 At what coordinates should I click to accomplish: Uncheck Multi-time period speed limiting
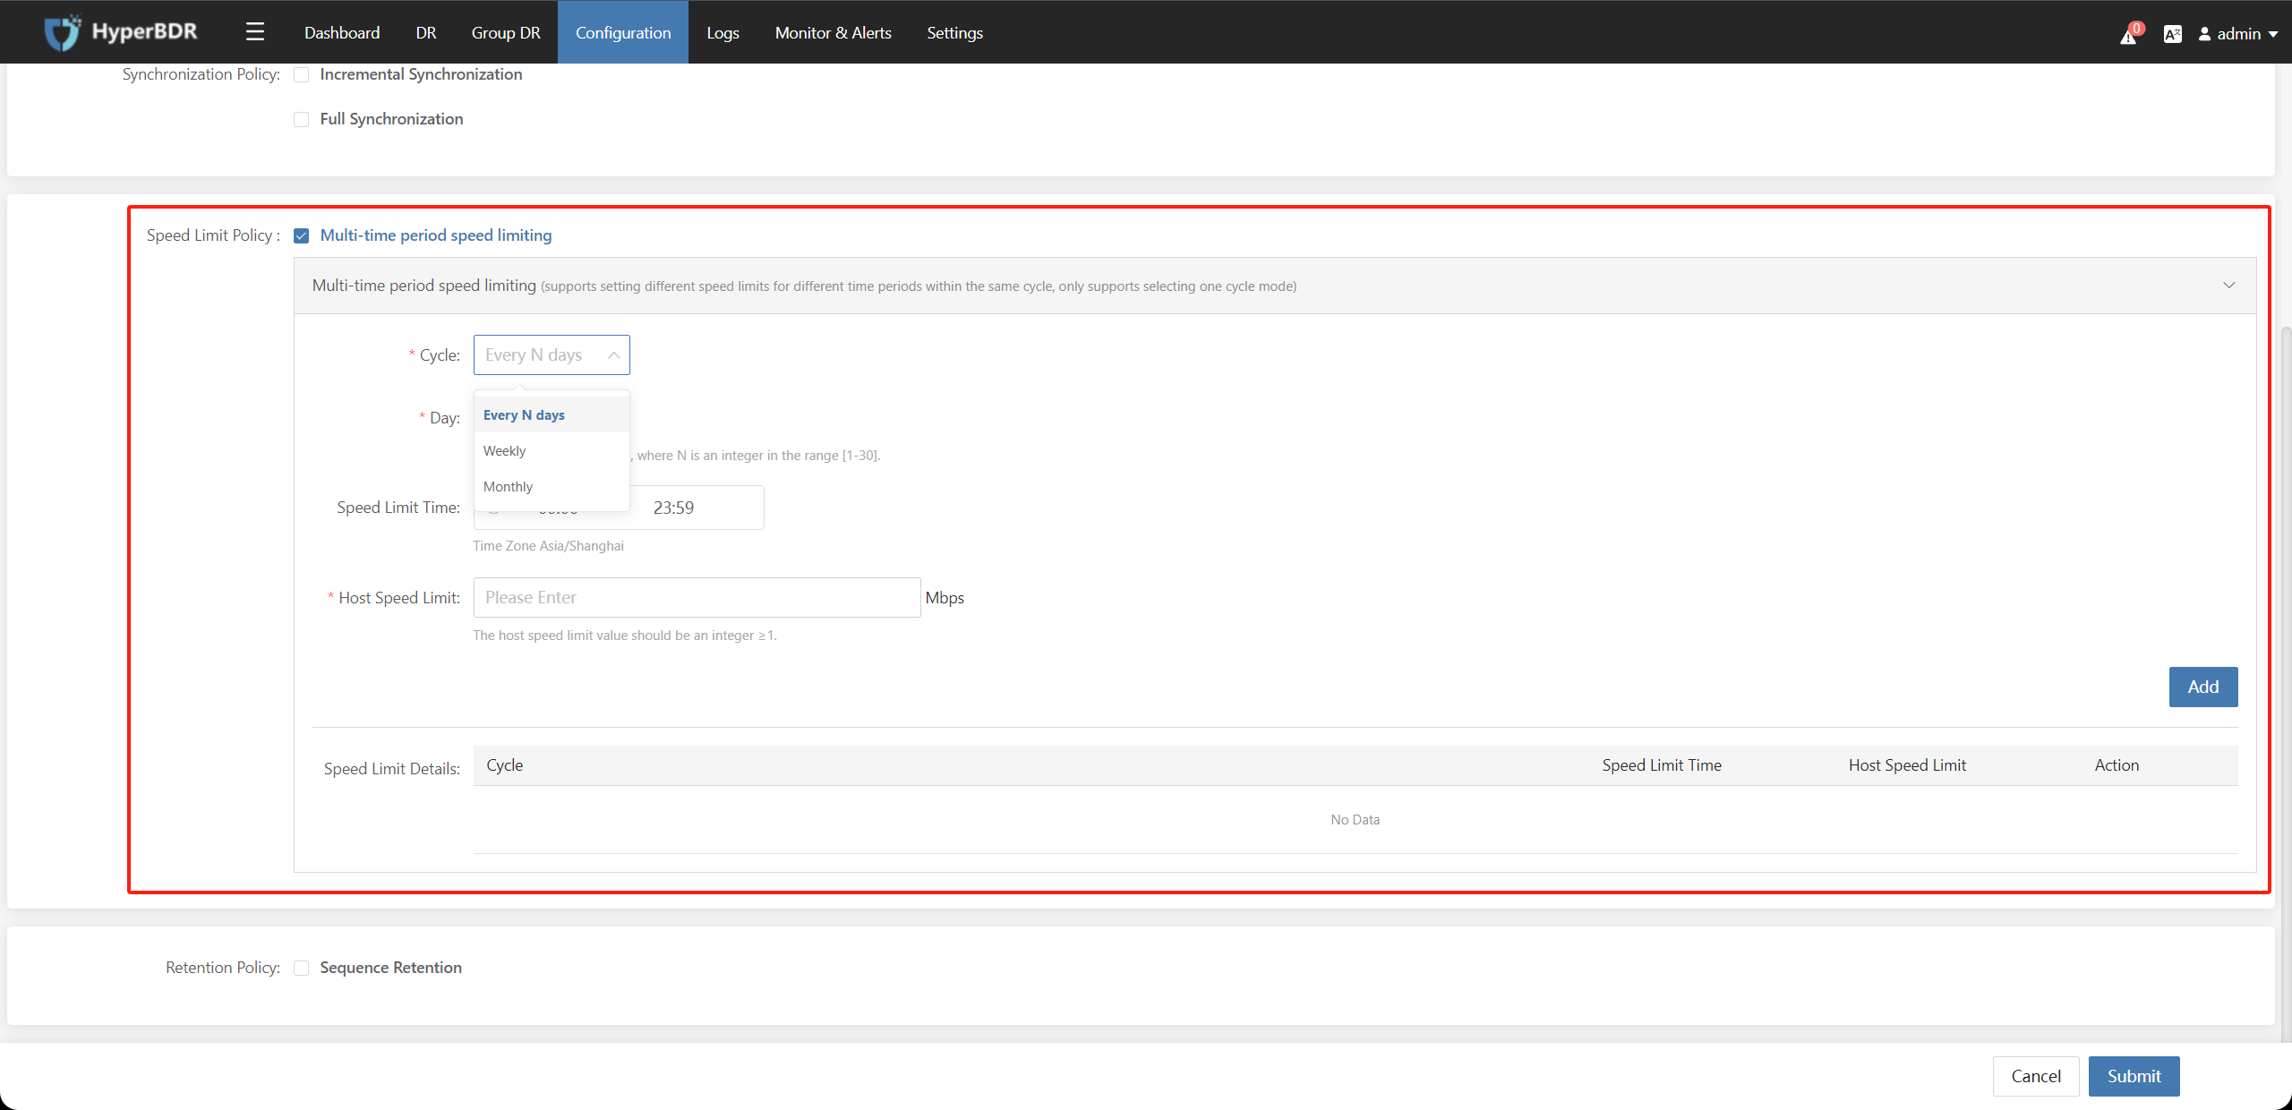[302, 235]
